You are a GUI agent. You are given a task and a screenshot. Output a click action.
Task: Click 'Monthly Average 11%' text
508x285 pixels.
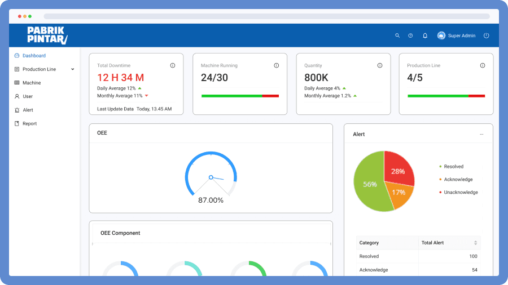pyautogui.click(x=120, y=96)
